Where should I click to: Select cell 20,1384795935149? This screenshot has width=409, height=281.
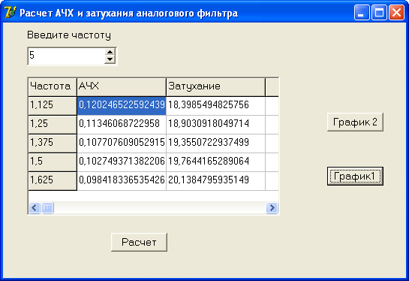215,181
